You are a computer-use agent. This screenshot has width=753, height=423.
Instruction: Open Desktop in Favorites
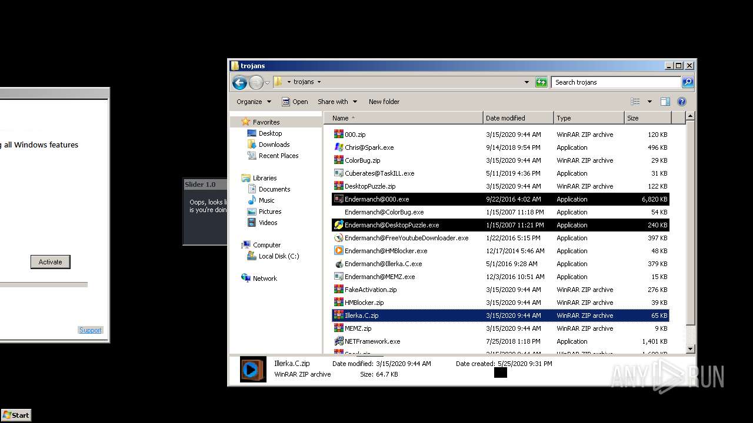tap(270, 133)
